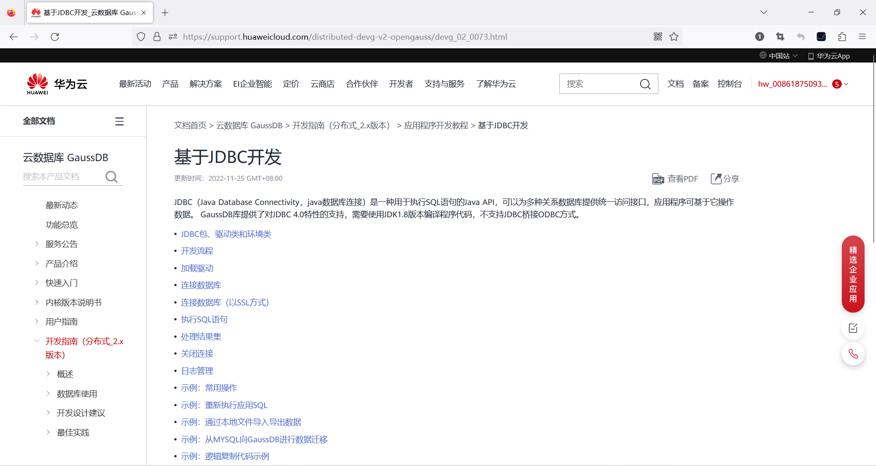The width and height of the screenshot is (876, 466).
Task: Open the search icon in the site header
Action: click(x=645, y=84)
